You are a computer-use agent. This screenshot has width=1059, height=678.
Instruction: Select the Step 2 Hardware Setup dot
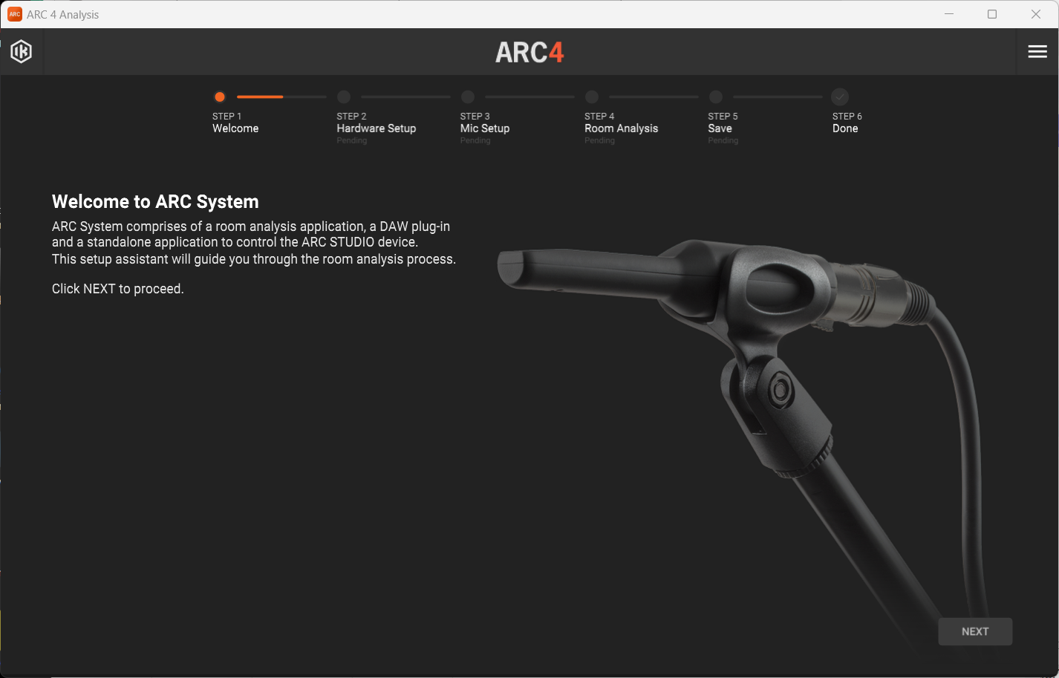point(344,97)
